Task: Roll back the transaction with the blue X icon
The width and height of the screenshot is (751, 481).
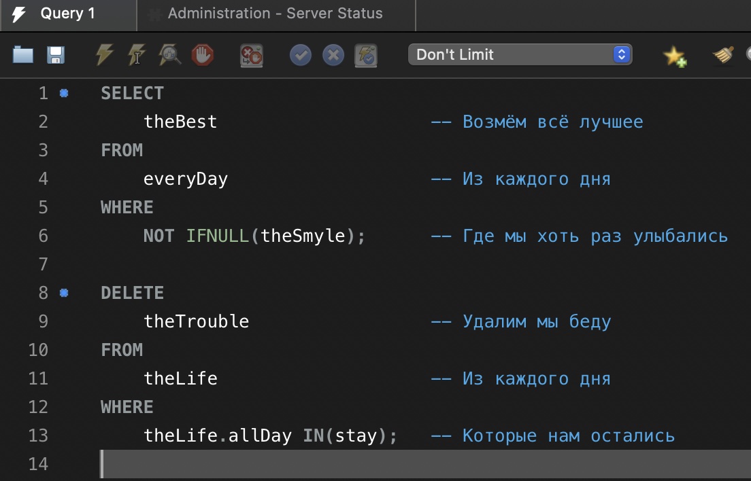Action: pyautogui.click(x=333, y=55)
